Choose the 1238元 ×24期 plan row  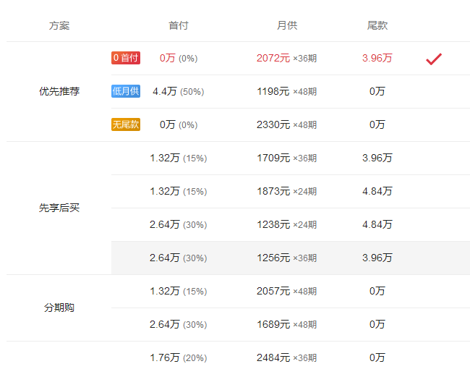point(286,225)
